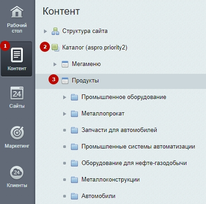
Task: Select Запчасти для автомобилей section
Action: 119,130
